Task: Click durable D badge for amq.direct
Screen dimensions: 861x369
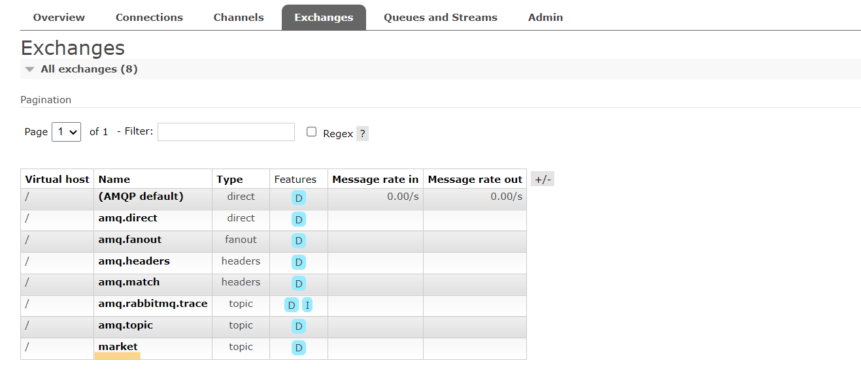Action: click(x=299, y=220)
